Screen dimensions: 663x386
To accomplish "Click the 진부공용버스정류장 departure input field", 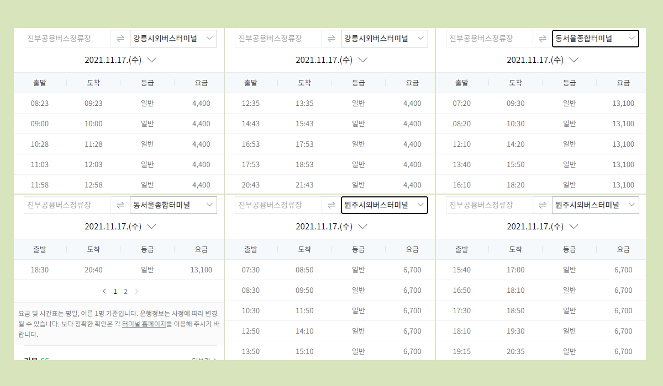I will click(66, 38).
